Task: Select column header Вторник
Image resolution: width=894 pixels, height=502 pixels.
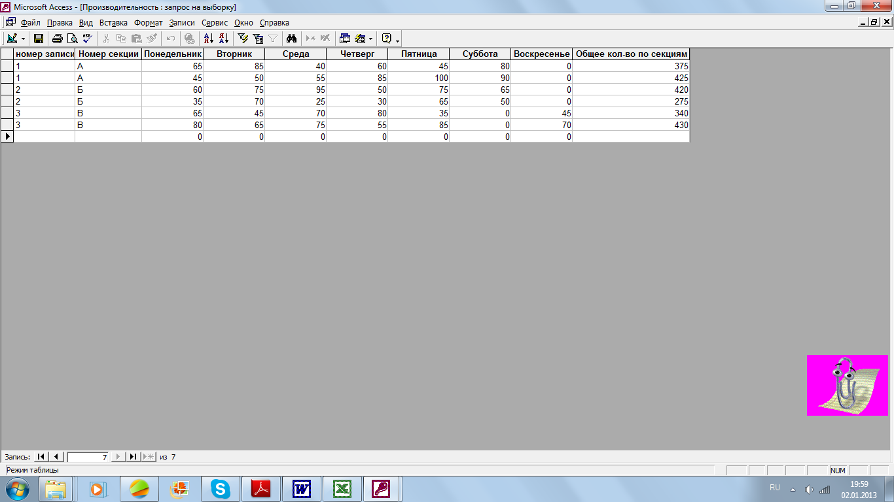Action: 234,54
